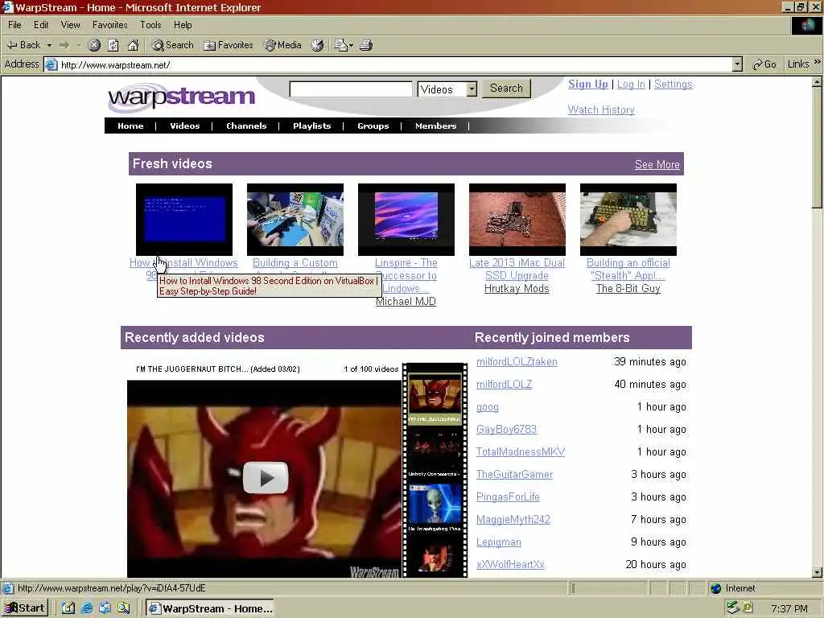Click the page scrollbar down arrow
This screenshot has width=824, height=618.
817,572
